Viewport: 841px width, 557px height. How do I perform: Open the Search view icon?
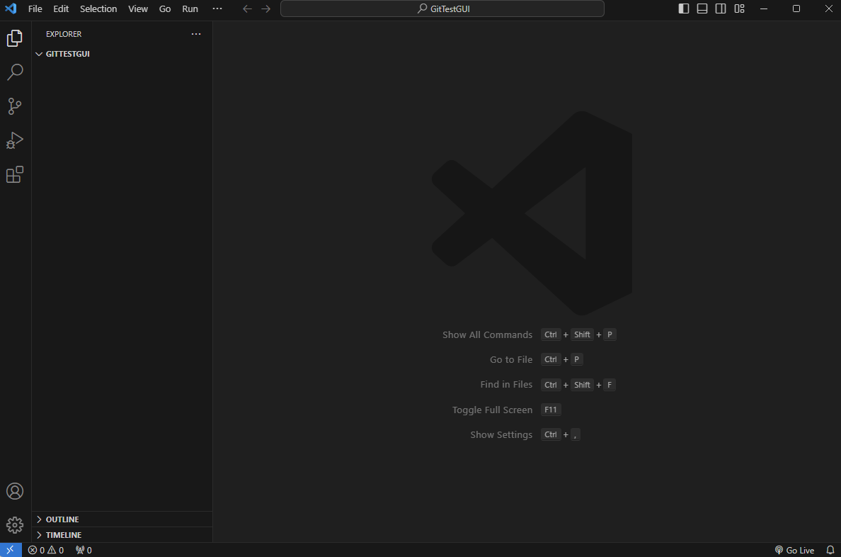(x=15, y=72)
